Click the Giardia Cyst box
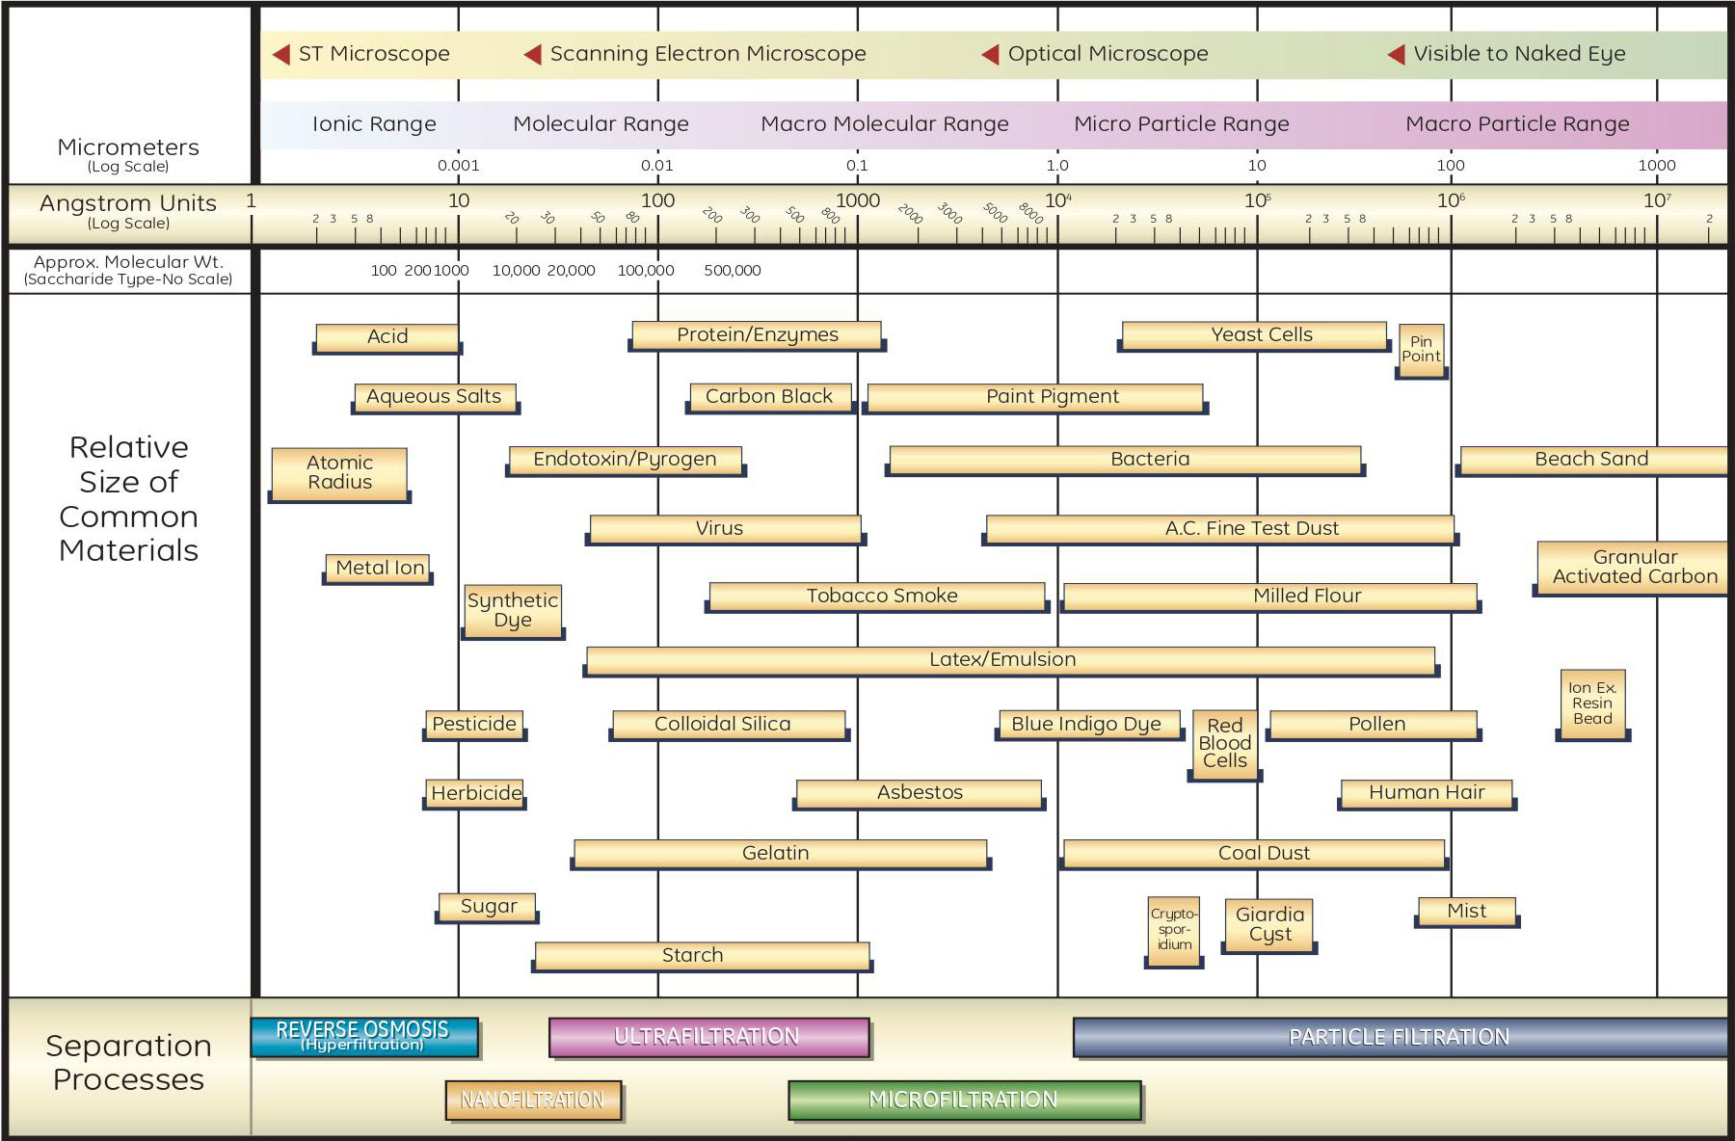Viewport: 1735px width, 1141px height. (x=1269, y=925)
